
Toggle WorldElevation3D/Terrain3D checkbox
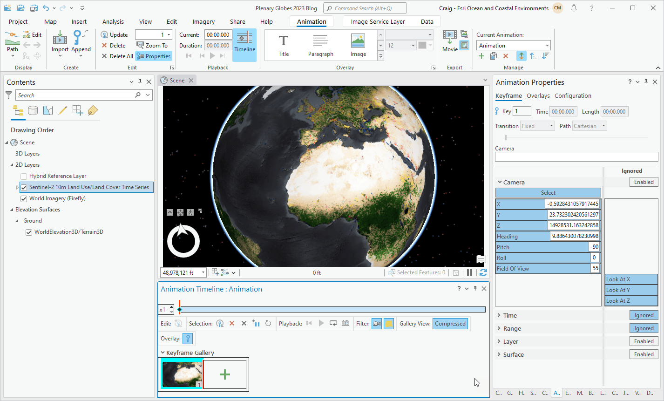[29, 232]
